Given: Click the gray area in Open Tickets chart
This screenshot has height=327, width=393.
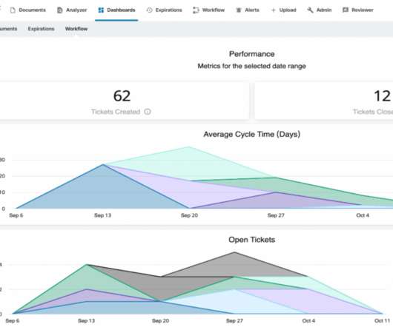Looking at the screenshot, I should 234,265.
